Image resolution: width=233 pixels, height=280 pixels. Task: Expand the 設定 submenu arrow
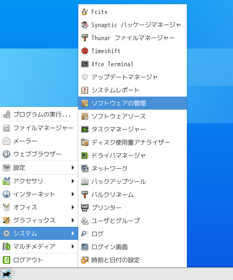click(x=73, y=168)
